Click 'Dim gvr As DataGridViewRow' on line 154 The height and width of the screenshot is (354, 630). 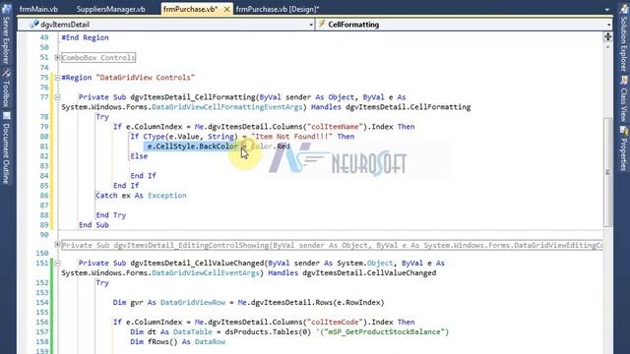click(x=168, y=302)
